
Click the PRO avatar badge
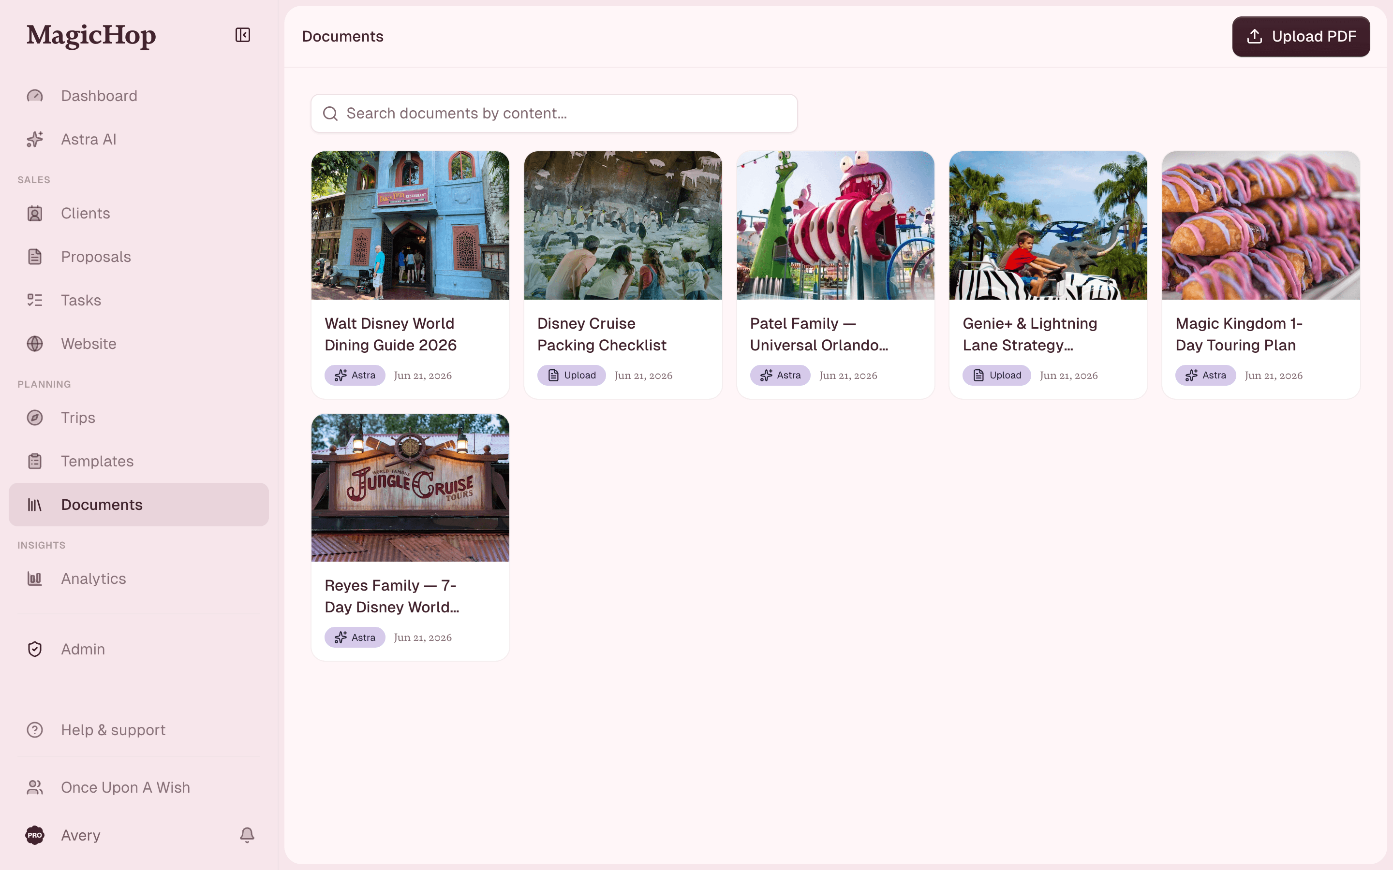[x=34, y=835]
